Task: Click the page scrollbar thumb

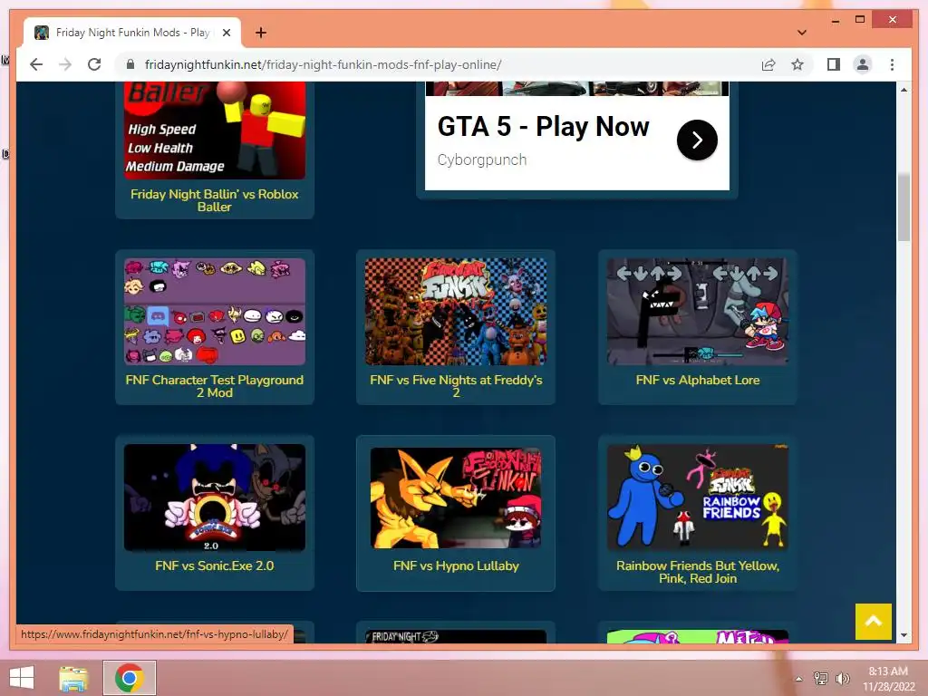Action: [x=904, y=208]
